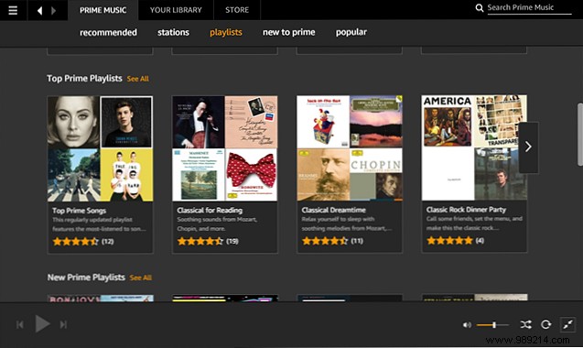Select the popular sub-tab

coord(351,32)
